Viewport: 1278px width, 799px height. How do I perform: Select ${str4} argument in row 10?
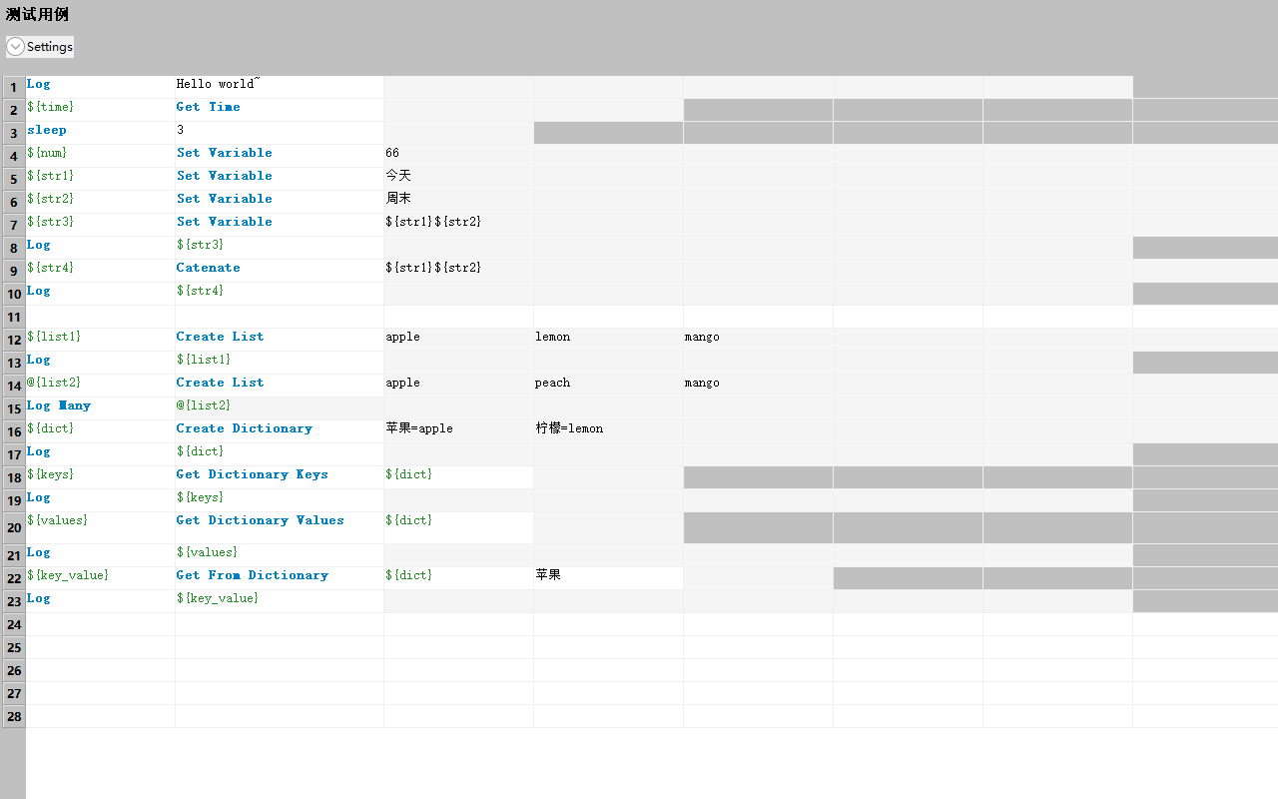coord(280,294)
